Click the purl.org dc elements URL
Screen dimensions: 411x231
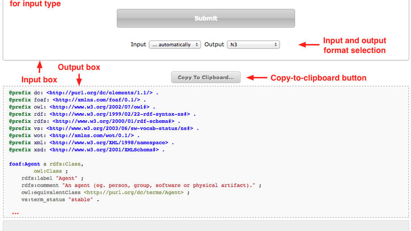pyautogui.click(x=99, y=92)
